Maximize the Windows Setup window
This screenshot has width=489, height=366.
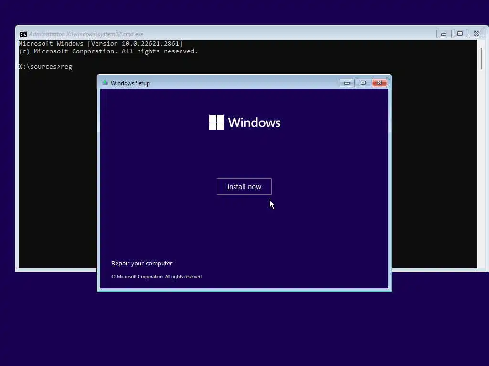[x=363, y=83]
